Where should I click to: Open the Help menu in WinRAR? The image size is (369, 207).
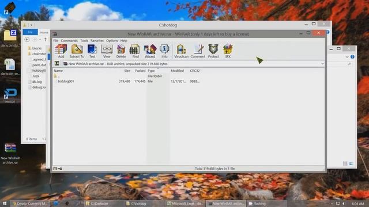(124, 41)
